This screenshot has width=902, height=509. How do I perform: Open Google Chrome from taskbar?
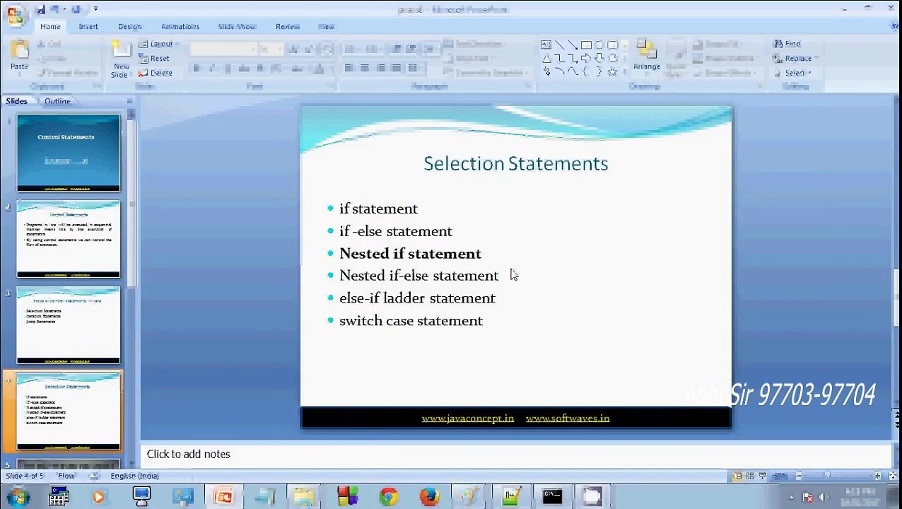(388, 497)
